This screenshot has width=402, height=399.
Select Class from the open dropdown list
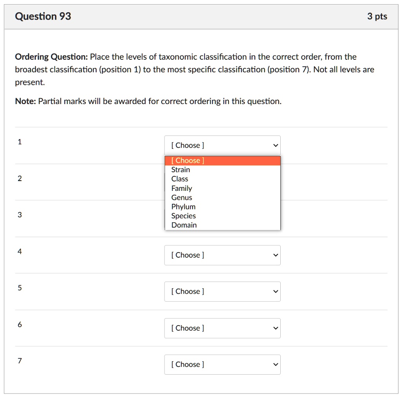pyautogui.click(x=179, y=179)
